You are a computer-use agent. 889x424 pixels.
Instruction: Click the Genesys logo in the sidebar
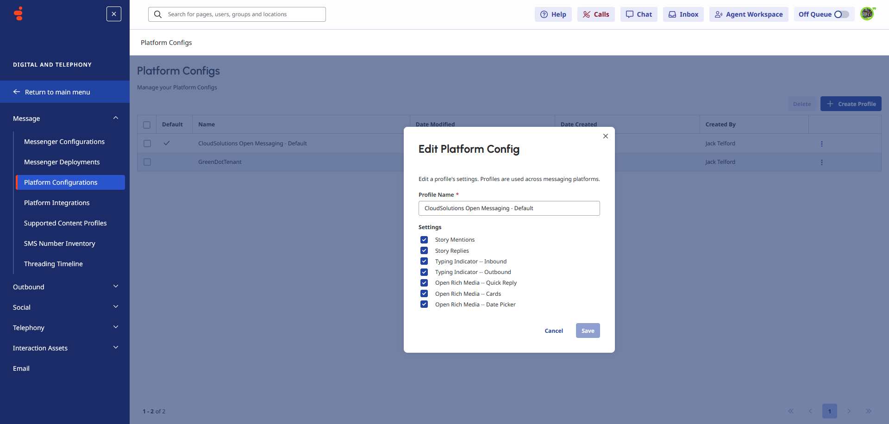coord(18,13)
